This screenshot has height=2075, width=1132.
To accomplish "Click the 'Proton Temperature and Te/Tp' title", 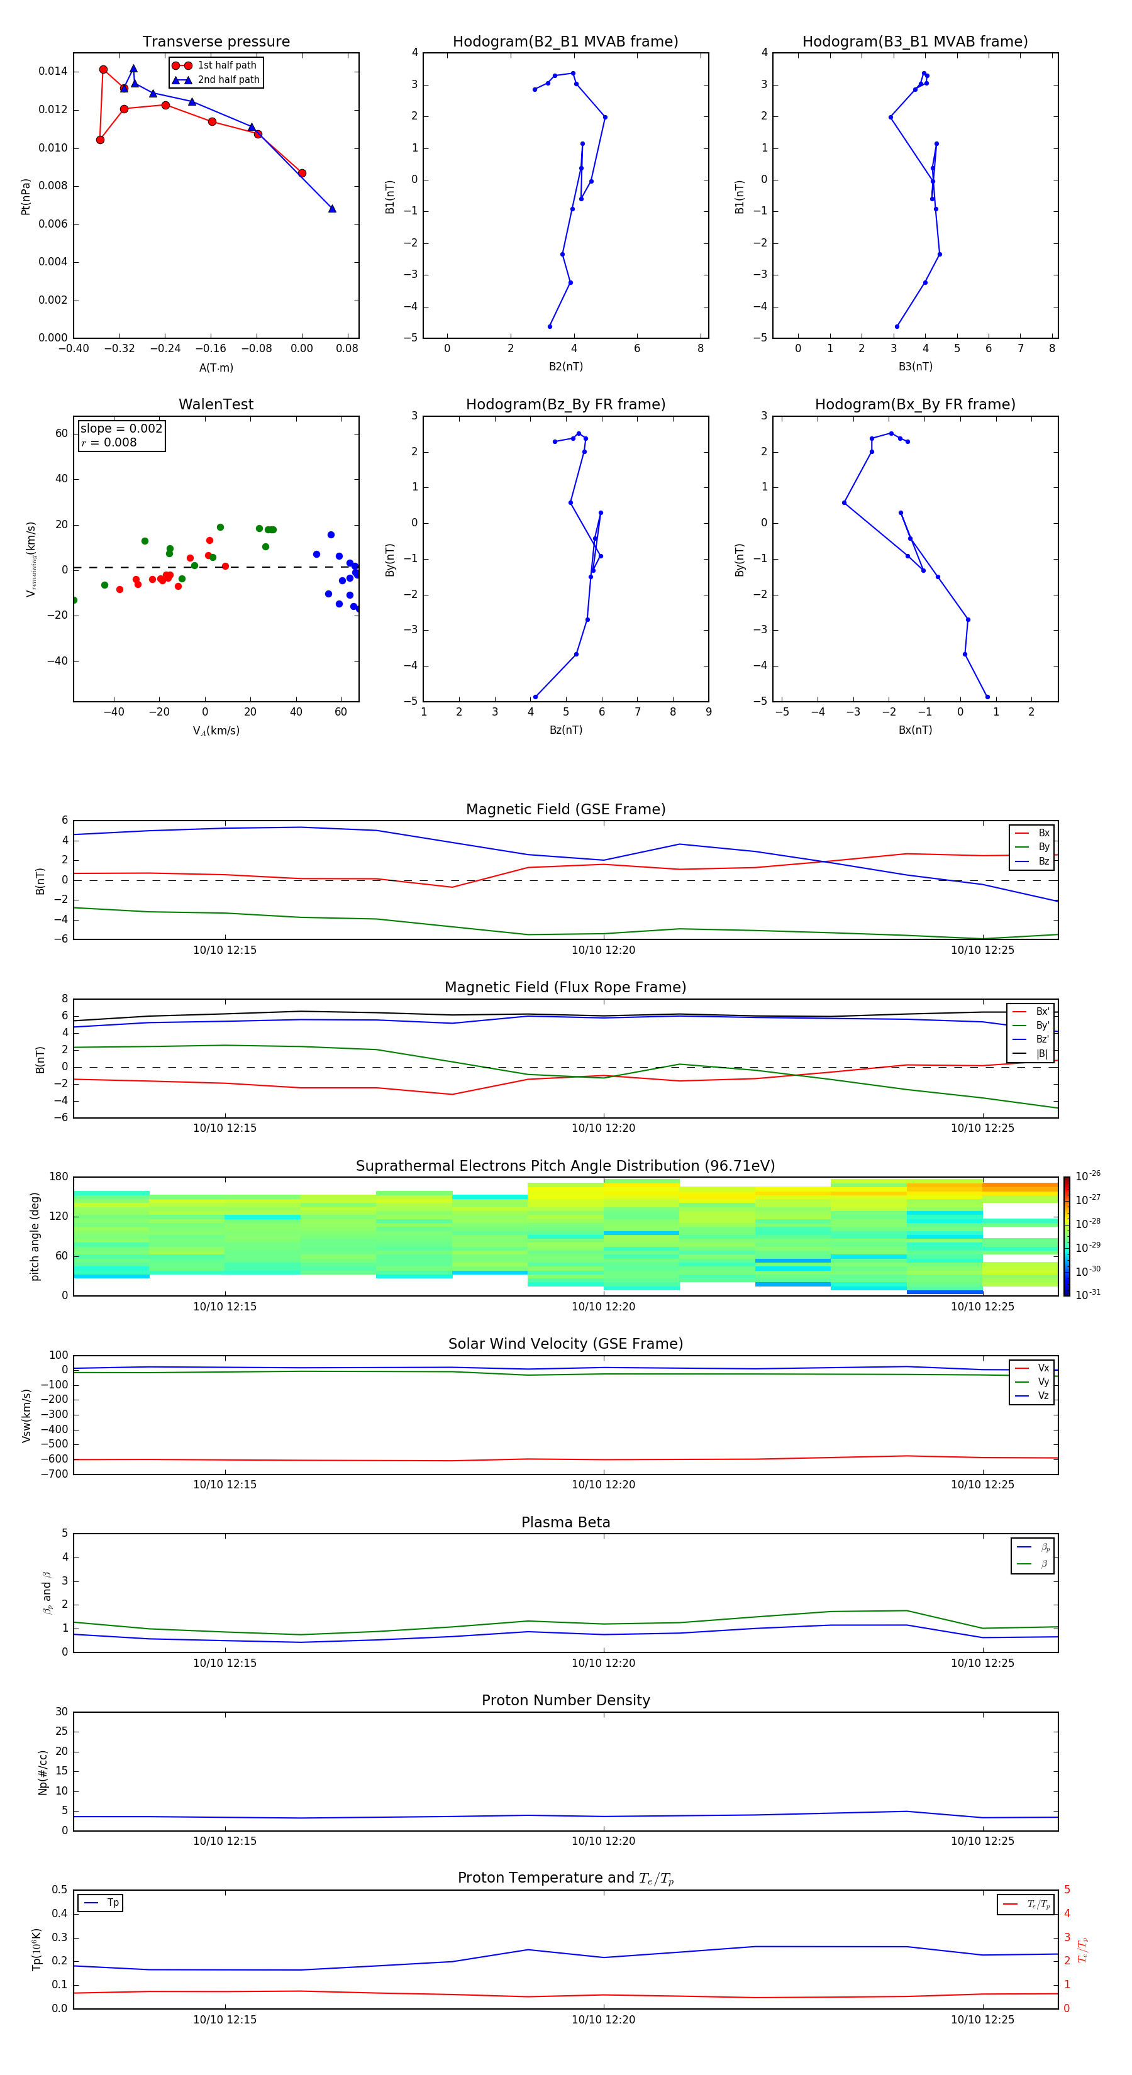I will (565, 1878).
